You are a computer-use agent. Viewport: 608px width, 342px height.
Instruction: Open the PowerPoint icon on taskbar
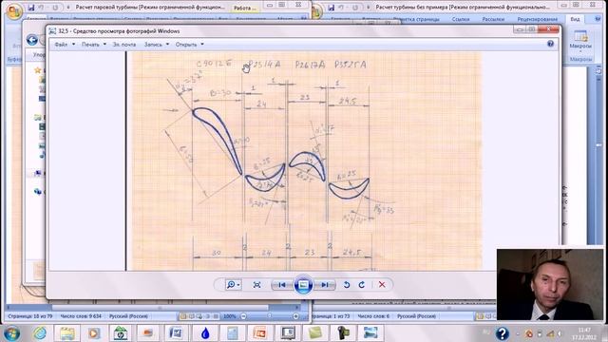259,333
